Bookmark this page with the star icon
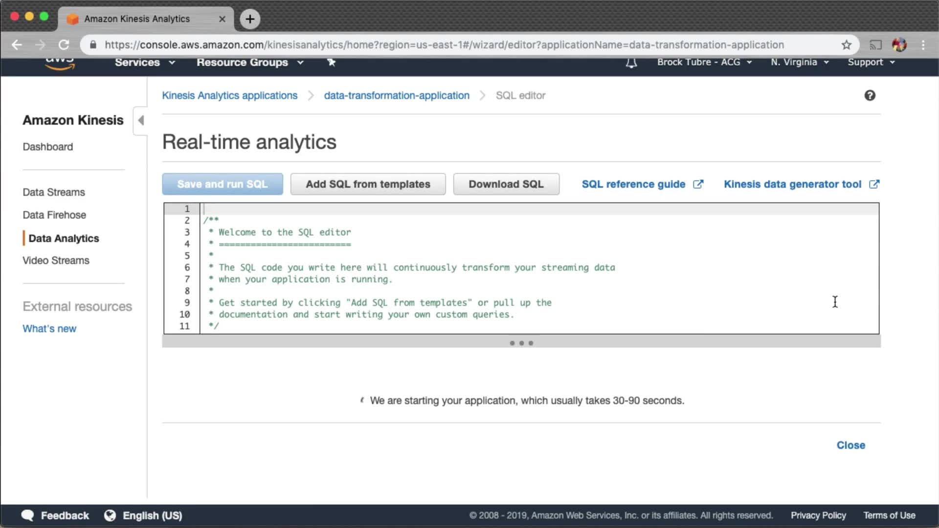This screenshot has height=528, width=939. pos(847,45)
